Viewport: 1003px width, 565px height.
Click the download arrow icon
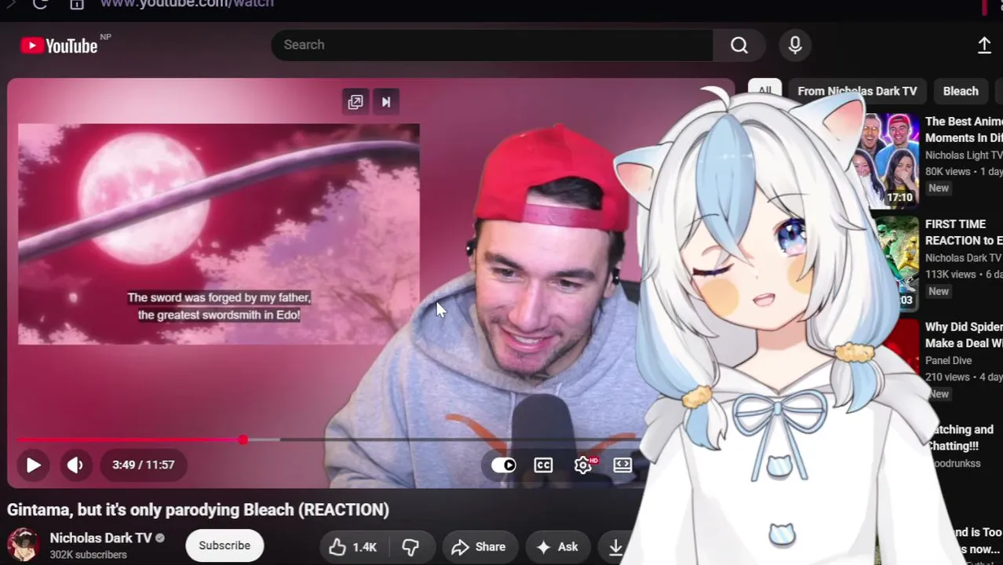click(616, 547)
